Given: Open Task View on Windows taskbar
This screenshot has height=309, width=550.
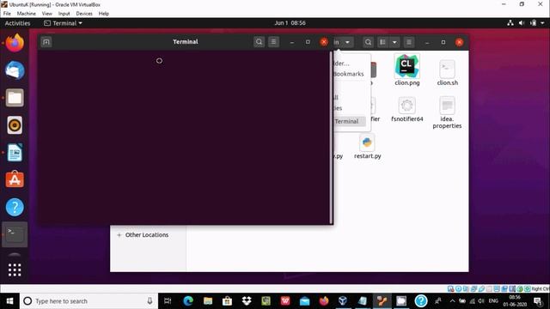Looking at the screenshot, I should [168, 301].
